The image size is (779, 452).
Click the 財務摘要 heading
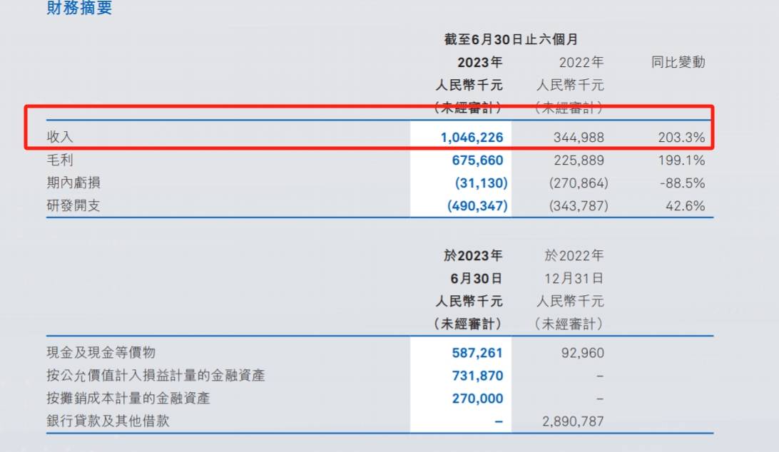click(79, 7)
